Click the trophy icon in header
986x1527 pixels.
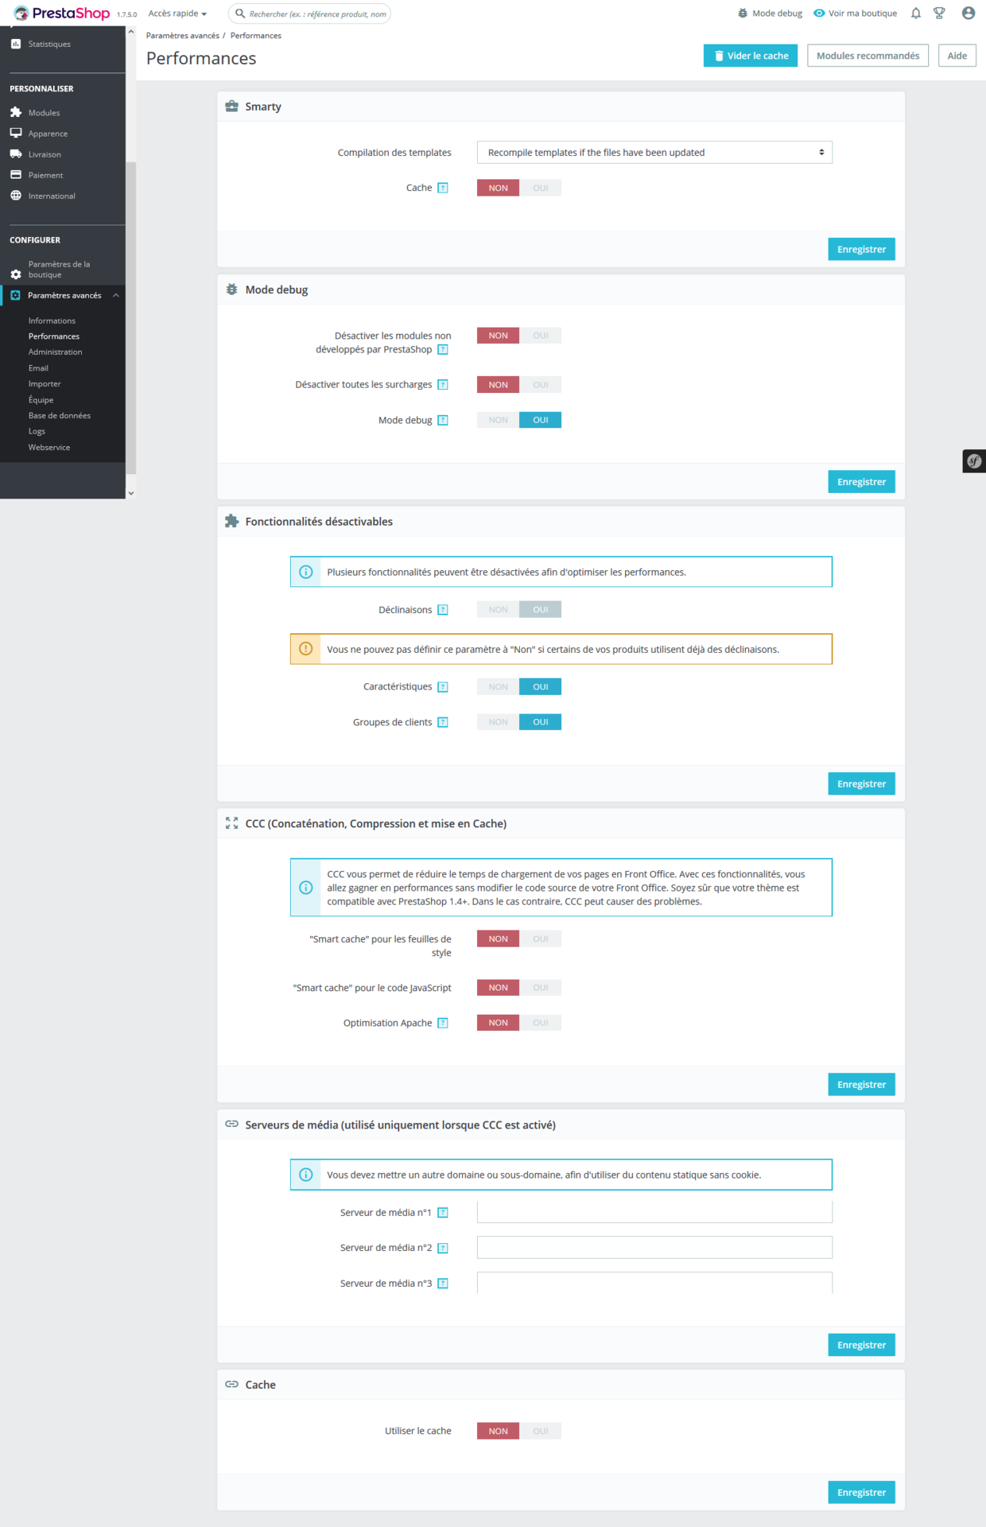coord(939,14)
